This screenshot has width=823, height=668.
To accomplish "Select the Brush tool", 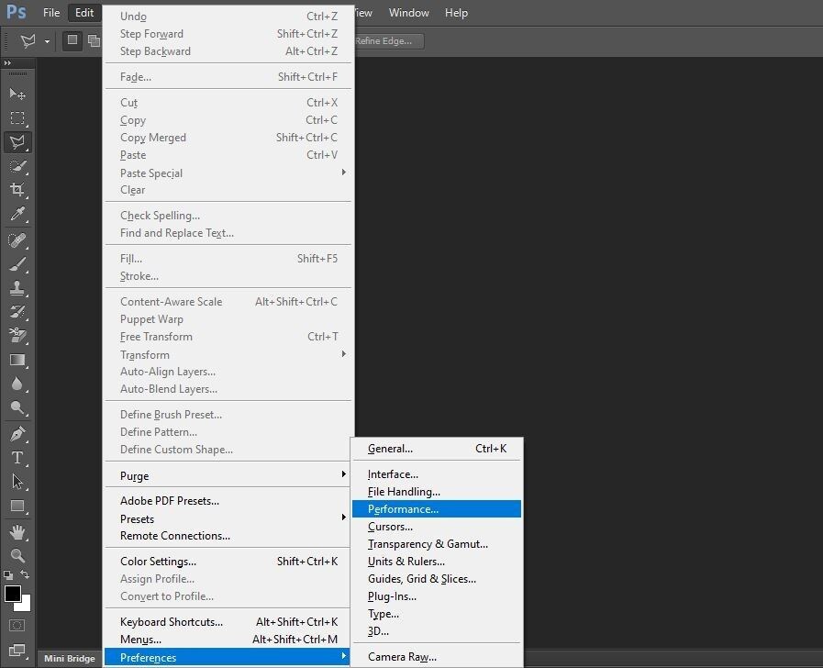I will coord(17,264).
